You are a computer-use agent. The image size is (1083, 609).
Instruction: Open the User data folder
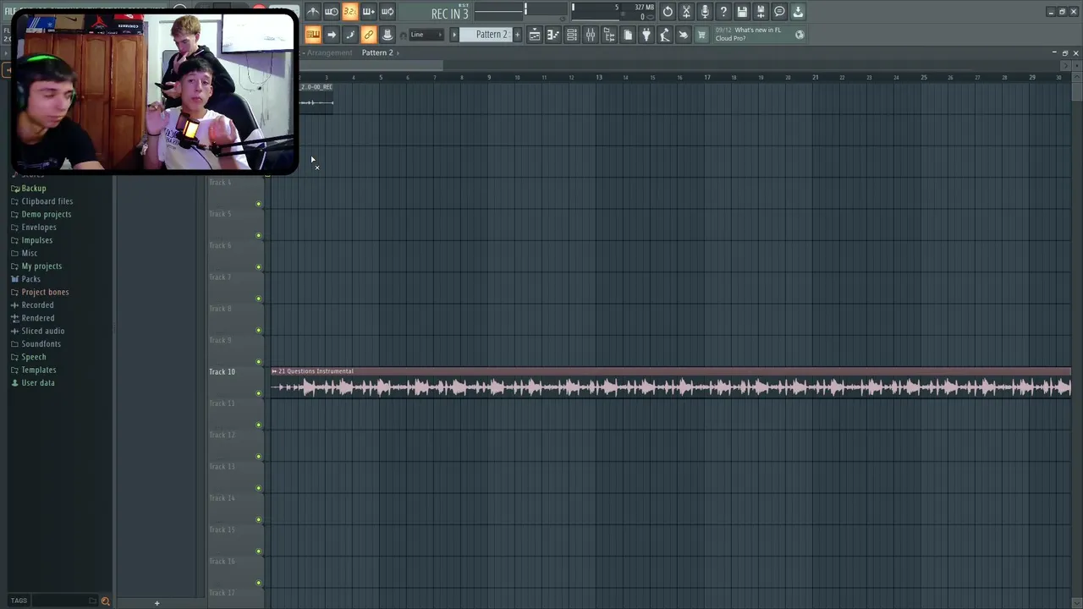click(x=32, y=383)
